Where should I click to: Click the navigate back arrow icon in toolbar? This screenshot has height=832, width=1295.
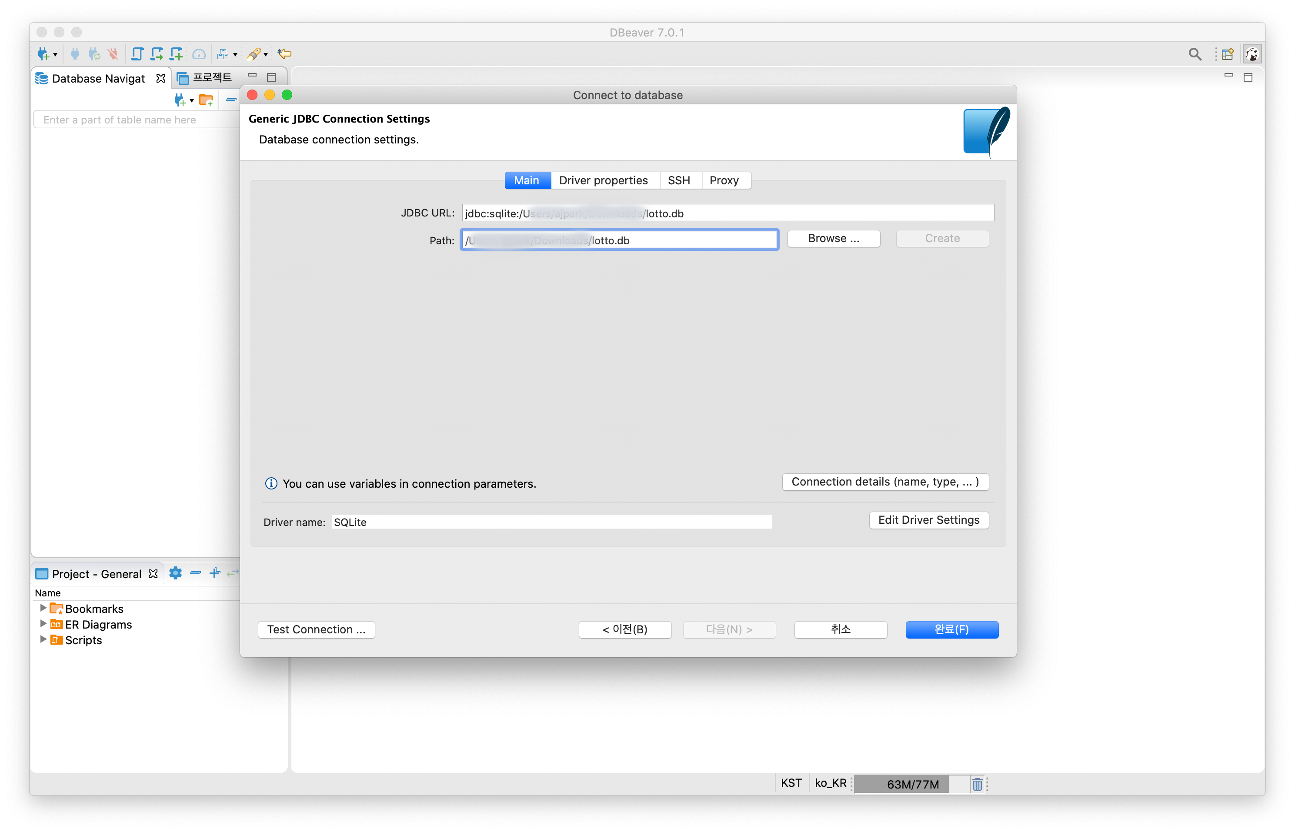[x=284, y=54]
